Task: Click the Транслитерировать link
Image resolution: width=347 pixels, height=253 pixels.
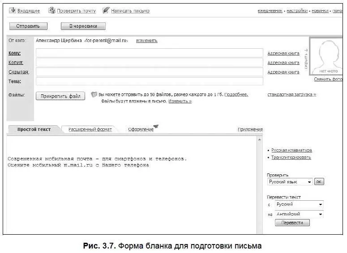Action: 291,157
